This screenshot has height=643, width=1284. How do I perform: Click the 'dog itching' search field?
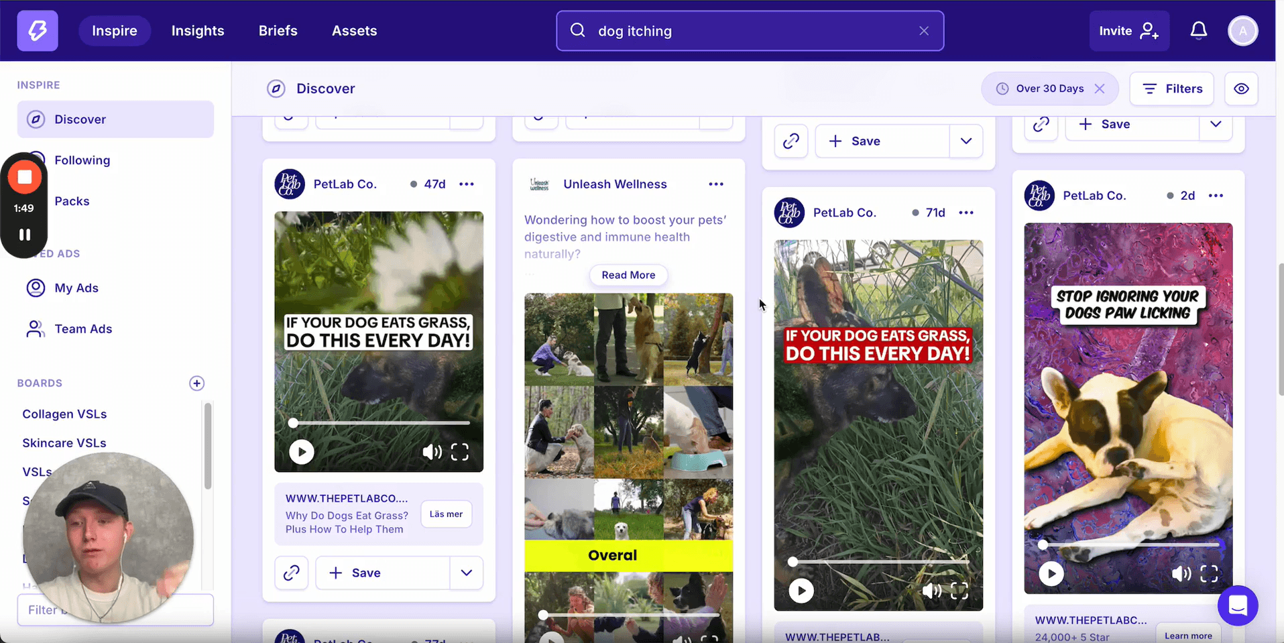pos(750,31)
